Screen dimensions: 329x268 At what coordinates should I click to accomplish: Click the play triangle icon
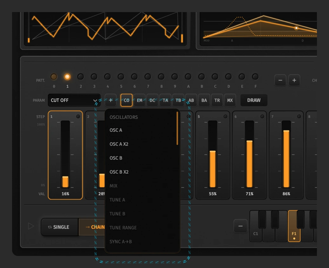[x=31, y=226]
